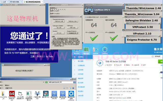The height and width of the screenshot is (101, 163).
Task: Click the Windows 7 旗舰版 64位 SP1 row
Action: coord(123,74)
